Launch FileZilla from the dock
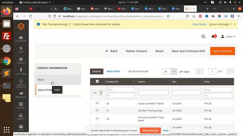The width and height of the screenshot is (243, 136). pos(6,36)
